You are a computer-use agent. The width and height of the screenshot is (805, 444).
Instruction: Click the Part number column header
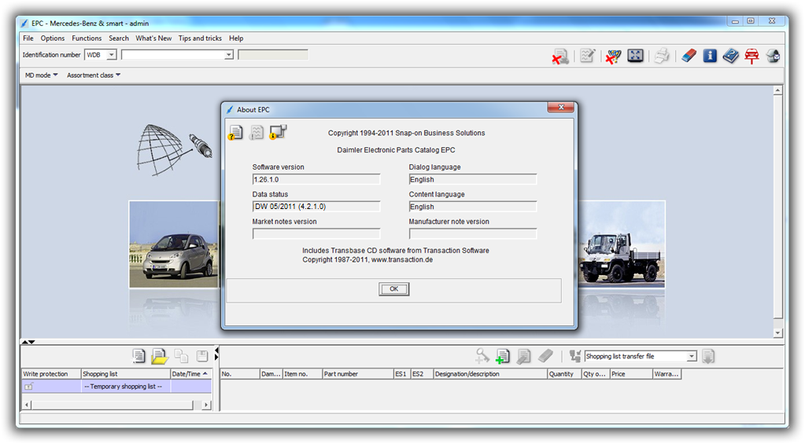click(357, 374)
